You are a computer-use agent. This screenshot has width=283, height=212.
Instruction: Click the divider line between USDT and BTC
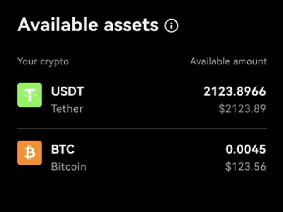click(x=142, y=129)
